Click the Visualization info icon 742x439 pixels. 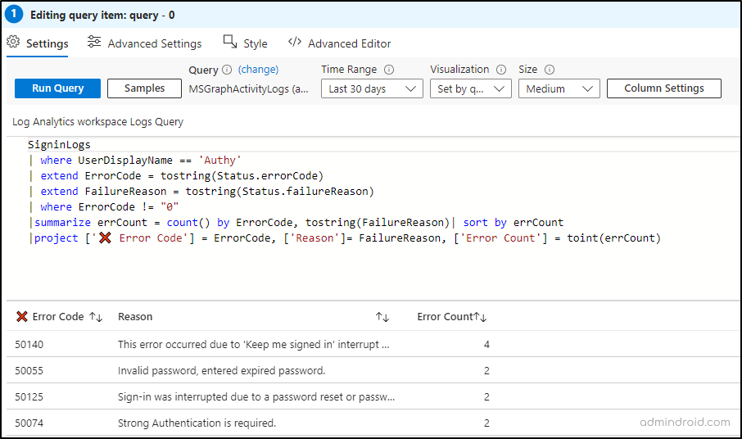pyautogui.click(x=501, y=70)
